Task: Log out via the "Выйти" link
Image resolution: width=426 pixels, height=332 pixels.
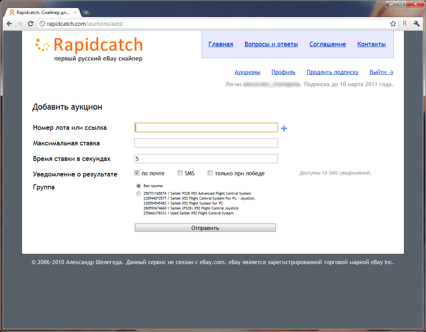Action: (x=382, y=72)
